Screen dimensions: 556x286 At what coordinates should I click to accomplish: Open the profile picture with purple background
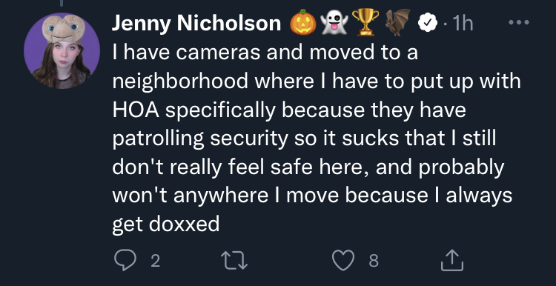62,50
